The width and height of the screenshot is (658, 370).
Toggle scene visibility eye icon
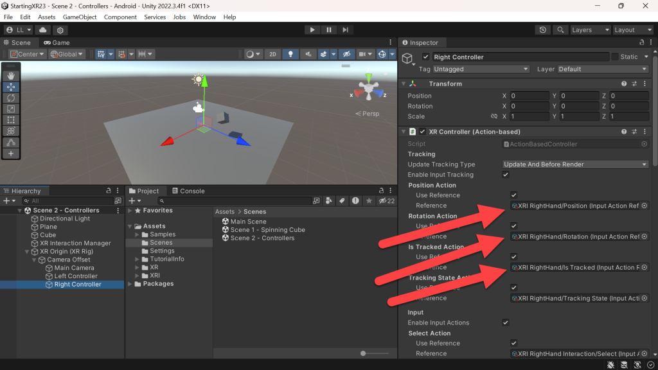point(346,54)
